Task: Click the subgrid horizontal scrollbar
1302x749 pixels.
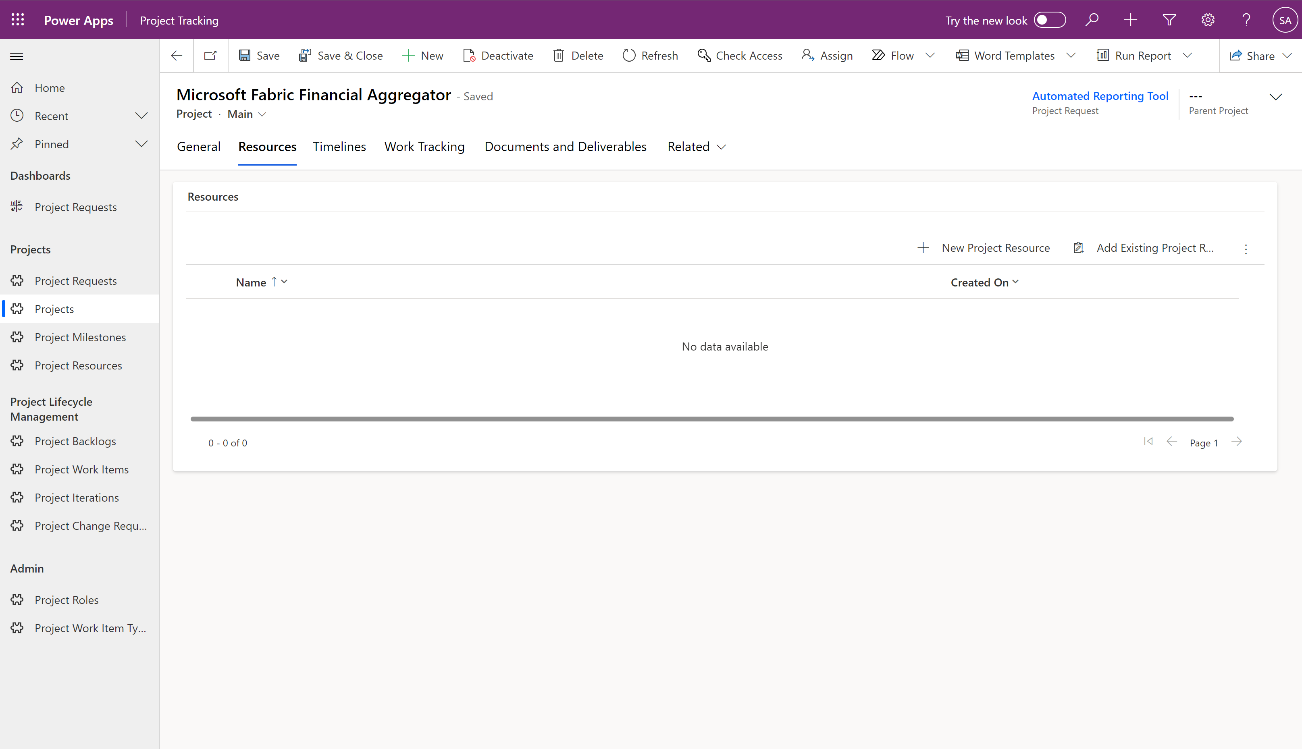Action: pyautogui.click(x=712, y=419)
